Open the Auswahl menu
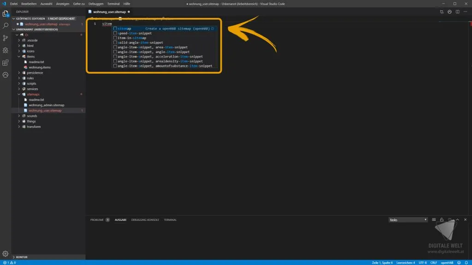Screen dimensions: 472x265 pos(47,4)
